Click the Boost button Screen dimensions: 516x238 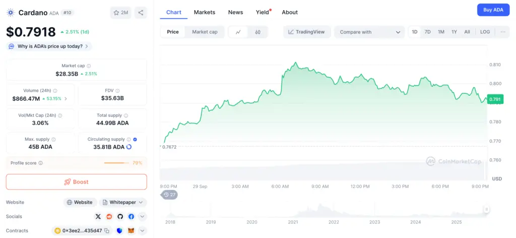[77, 182]
